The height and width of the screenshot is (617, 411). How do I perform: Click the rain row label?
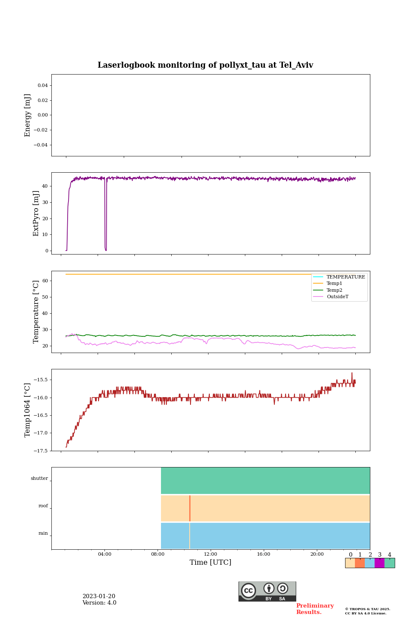(x=43, y=533)
